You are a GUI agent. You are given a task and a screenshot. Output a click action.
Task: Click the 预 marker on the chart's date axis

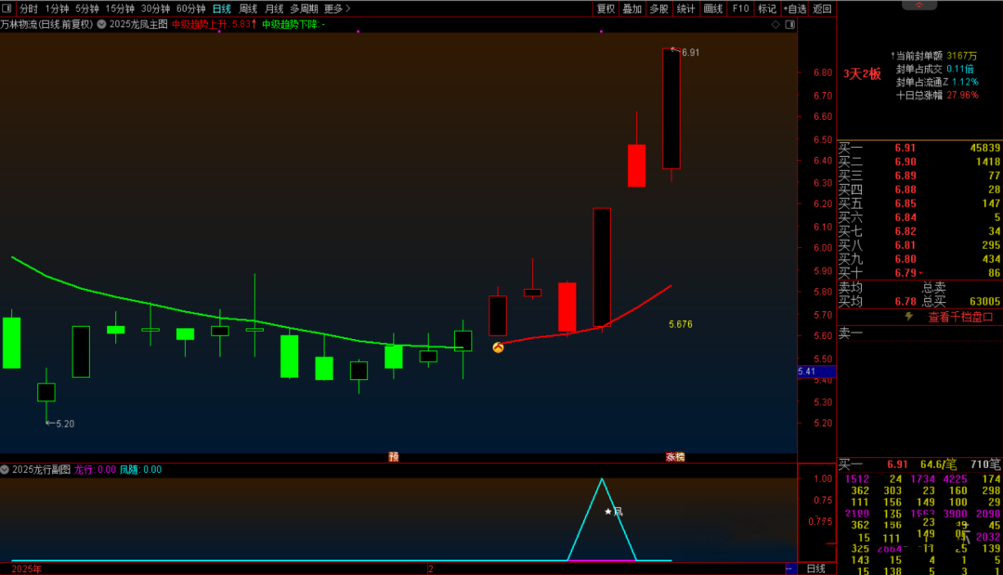(394, 456)
